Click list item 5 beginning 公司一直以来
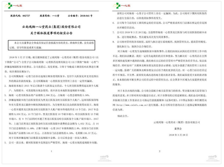 click(x=51, y=143)
